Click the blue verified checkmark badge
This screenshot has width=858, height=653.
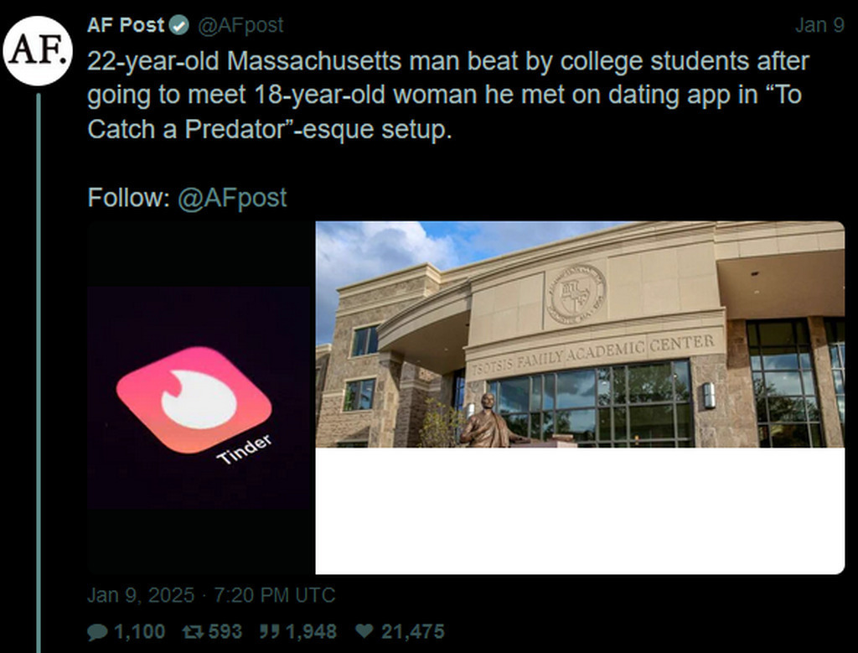[179, 26]
